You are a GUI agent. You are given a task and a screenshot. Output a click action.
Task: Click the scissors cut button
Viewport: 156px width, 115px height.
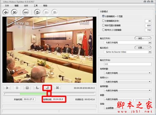pos(57,88)
